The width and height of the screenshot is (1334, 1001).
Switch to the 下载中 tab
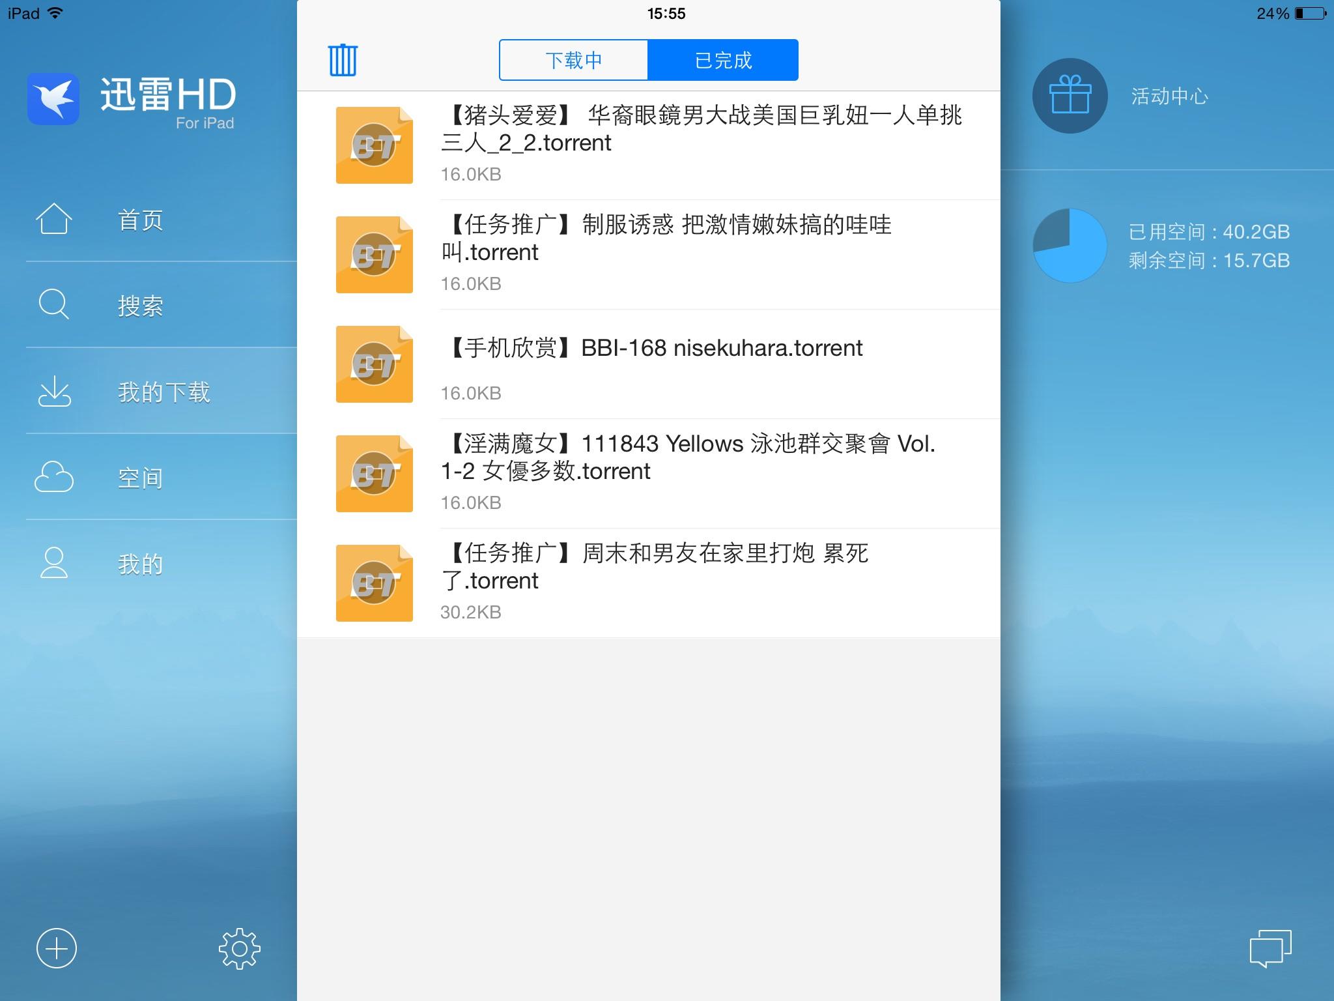[x=574, y=60]
